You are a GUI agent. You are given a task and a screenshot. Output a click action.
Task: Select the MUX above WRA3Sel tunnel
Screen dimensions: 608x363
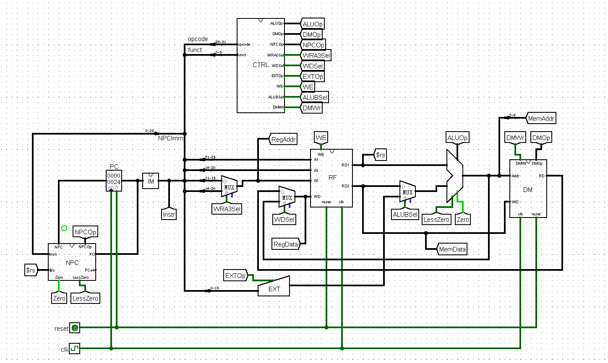(229, 186)
